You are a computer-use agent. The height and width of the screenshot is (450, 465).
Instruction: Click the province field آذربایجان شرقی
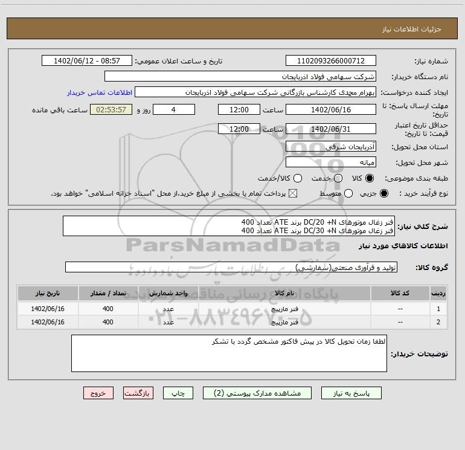331,147
